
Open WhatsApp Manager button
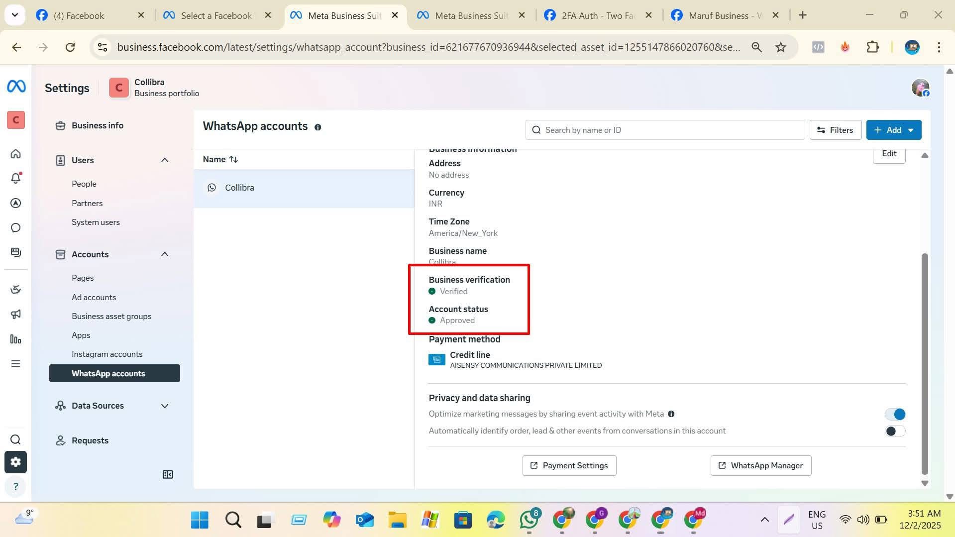[x=760, y=465]
